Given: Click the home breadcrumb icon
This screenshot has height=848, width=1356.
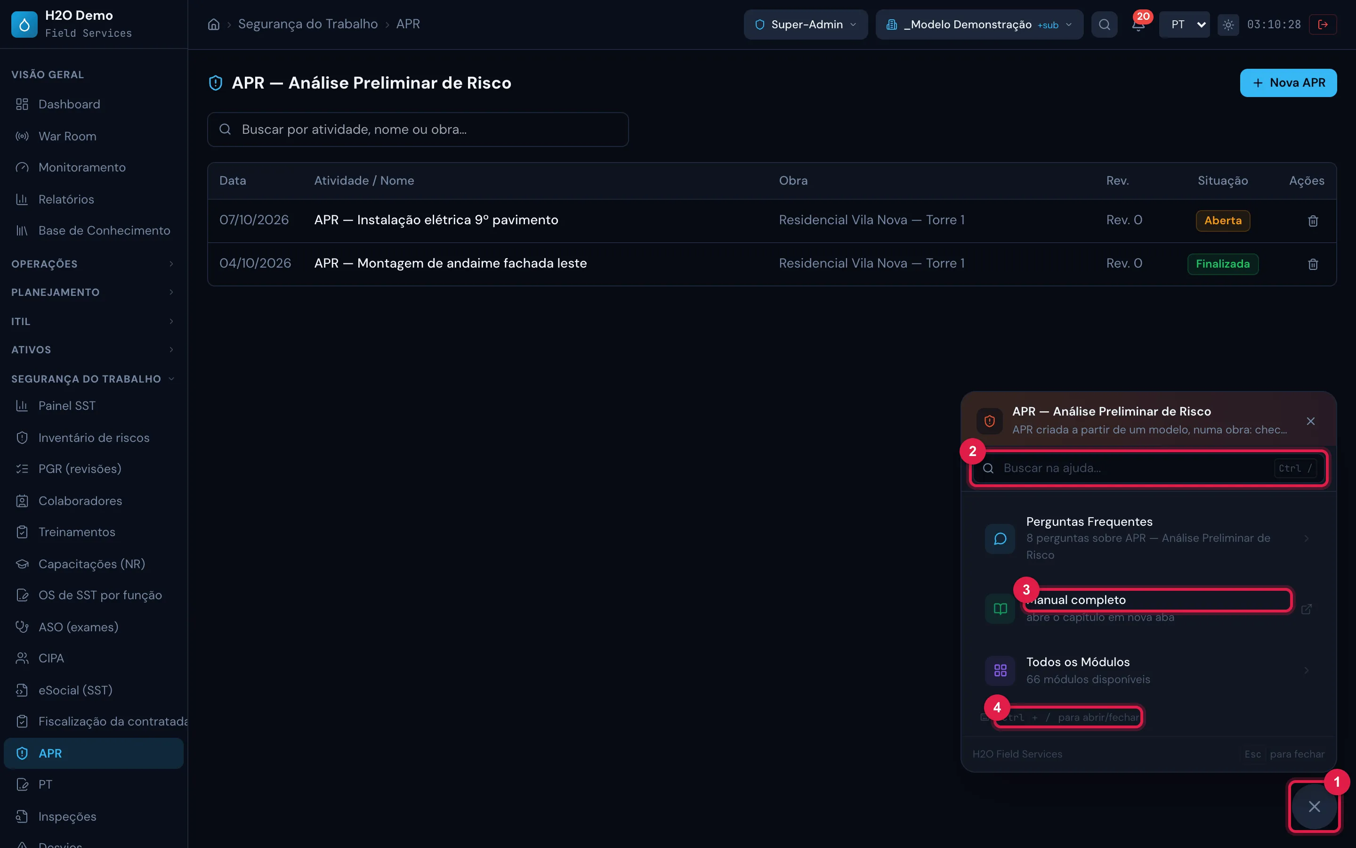Looking at the screenshot, I should pyautogui.click(x=213, y=24).
